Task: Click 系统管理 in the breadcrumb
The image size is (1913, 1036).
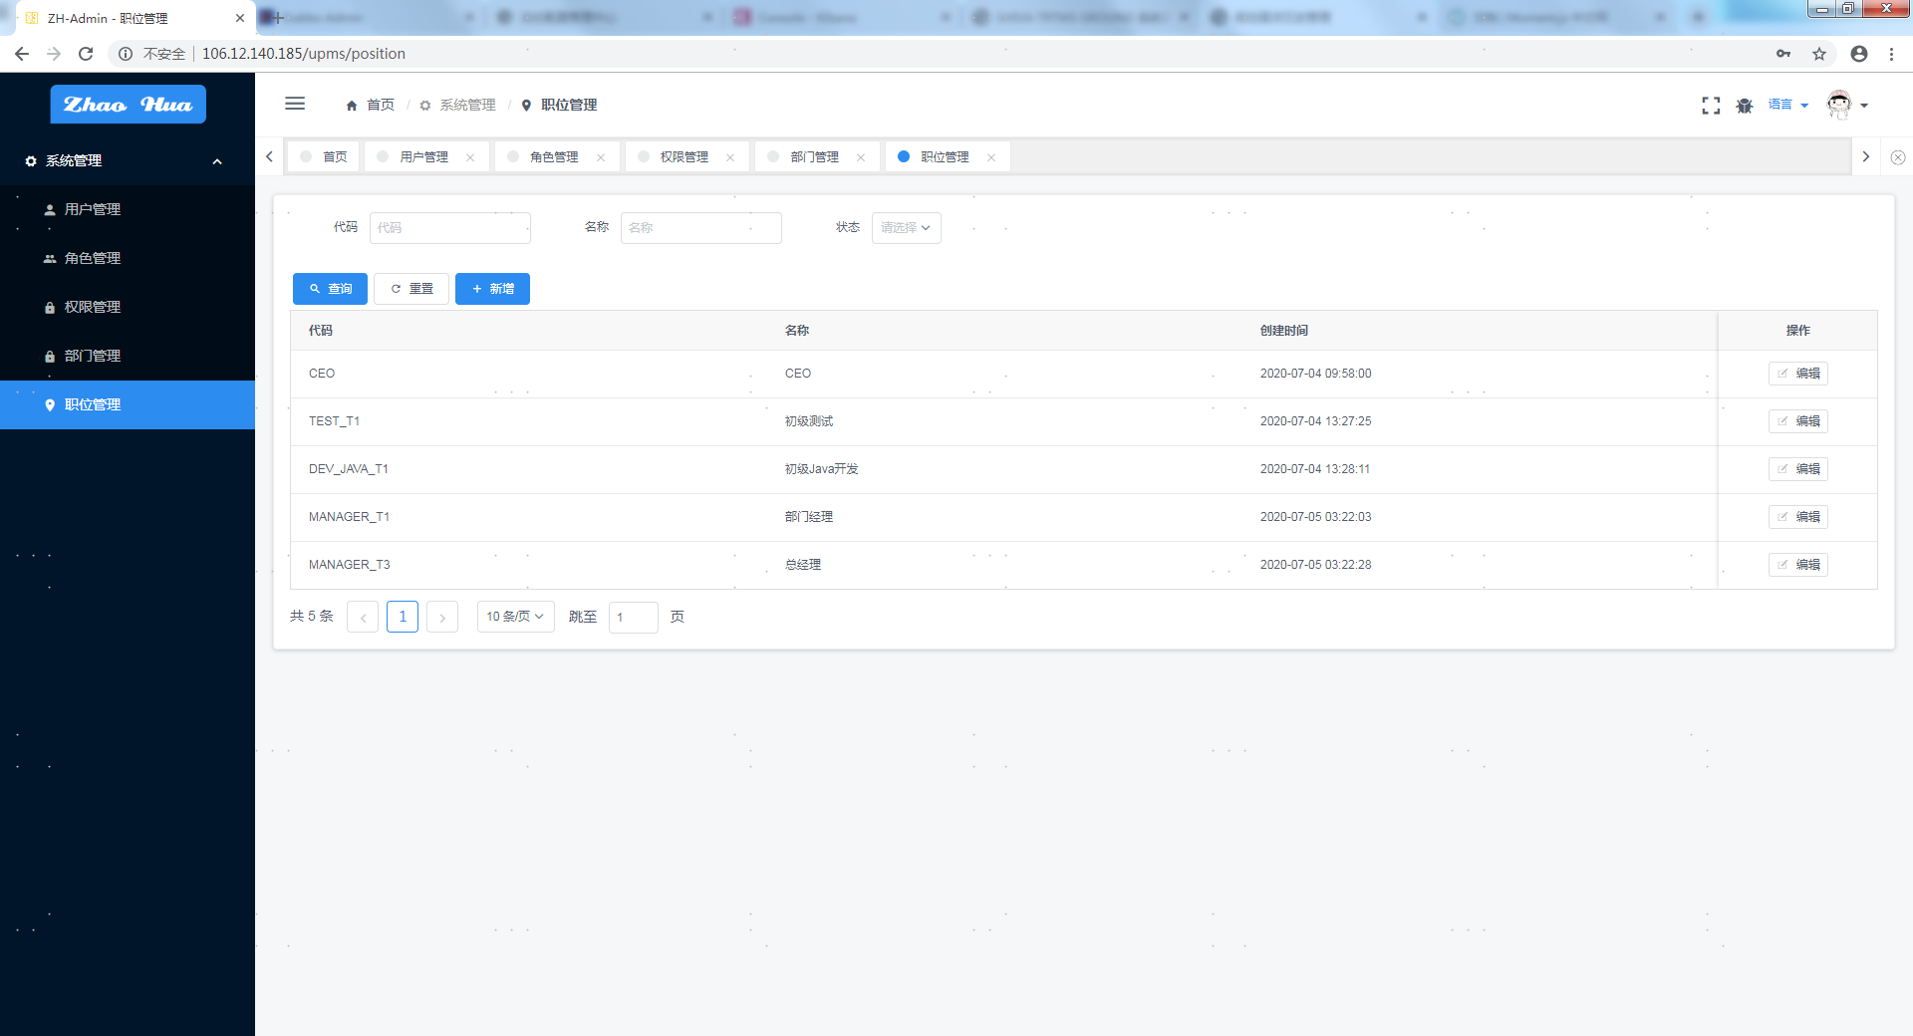Action: pos(458,106)
